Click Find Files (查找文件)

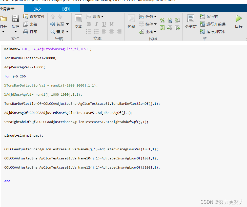(x=34, y=16)
